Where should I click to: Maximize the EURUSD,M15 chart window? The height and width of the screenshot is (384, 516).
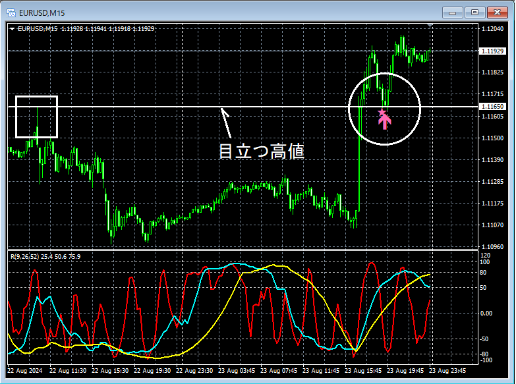pos(474,13)
